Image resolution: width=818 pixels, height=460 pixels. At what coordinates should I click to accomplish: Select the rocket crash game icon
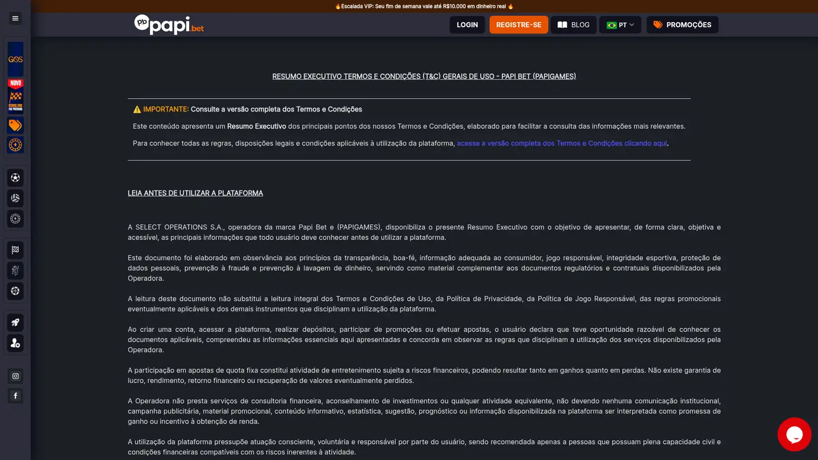(x=15, y=323)
